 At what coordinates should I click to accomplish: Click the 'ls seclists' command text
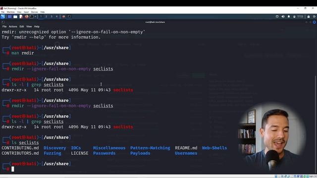[x=25, y=143]
